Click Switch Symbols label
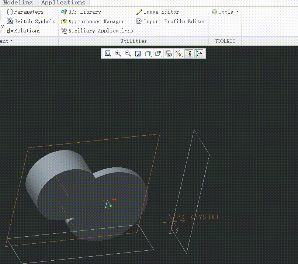 pyautogui.click(x=35, y=21)
